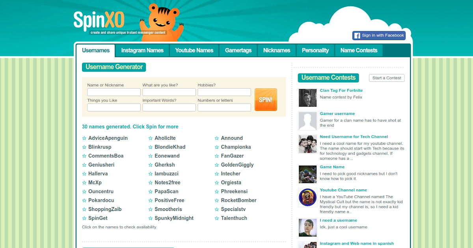Screen dimensions: 473x248
Task: Click the orange SPIN! button
Action: [266, 100]
